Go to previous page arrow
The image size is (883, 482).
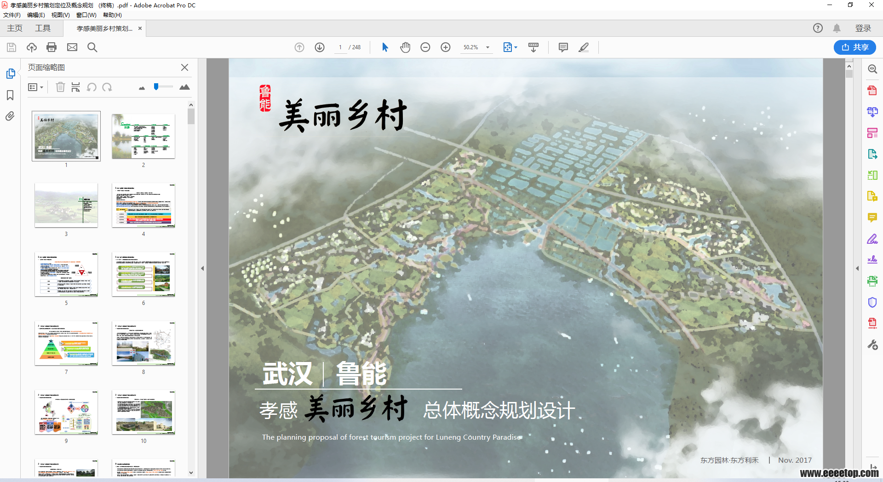click(x=299, y=47)
